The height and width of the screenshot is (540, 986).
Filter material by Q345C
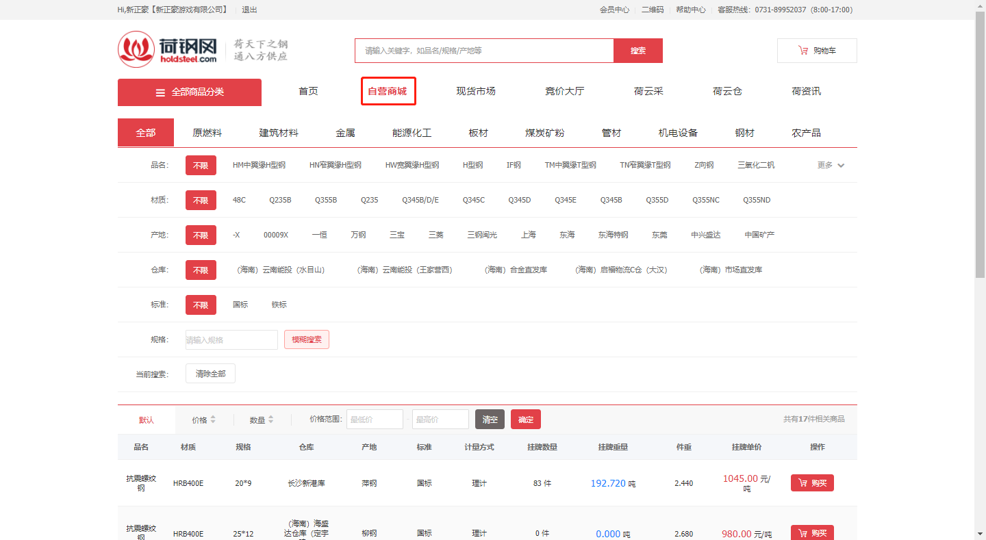(x=474, y=200)
